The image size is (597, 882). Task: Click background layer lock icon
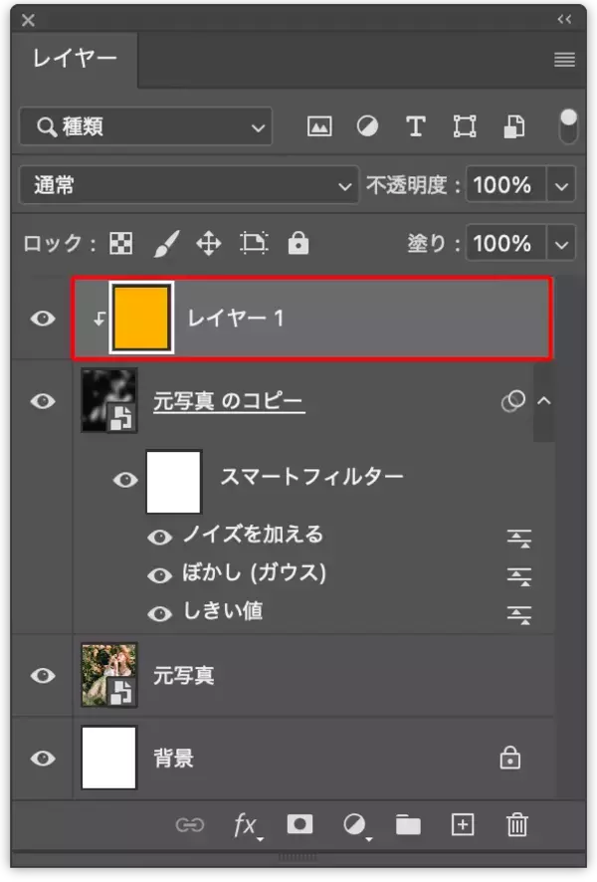click(x=510, y=758)
